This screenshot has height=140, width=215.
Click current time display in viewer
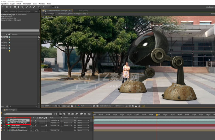point(65,106)
